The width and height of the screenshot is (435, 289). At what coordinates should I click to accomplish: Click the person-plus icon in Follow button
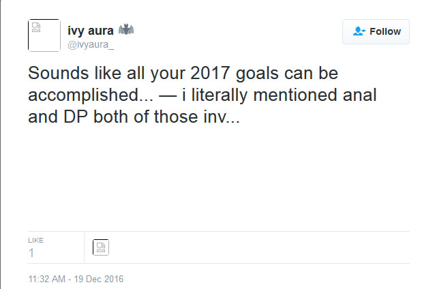point(359,31)
